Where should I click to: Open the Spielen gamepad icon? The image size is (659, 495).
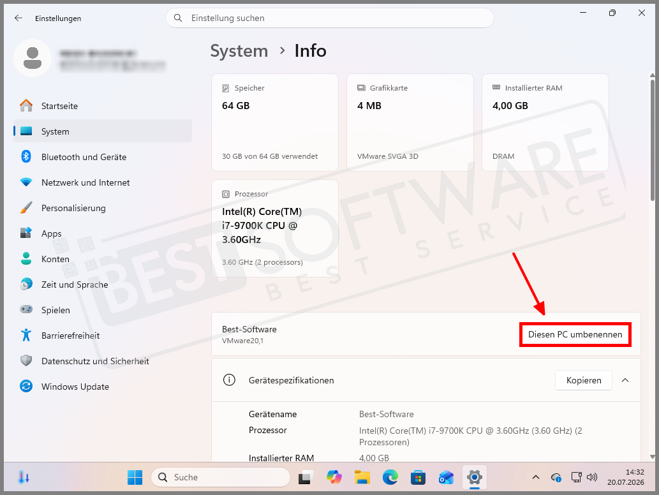click(x=26, y=309)
